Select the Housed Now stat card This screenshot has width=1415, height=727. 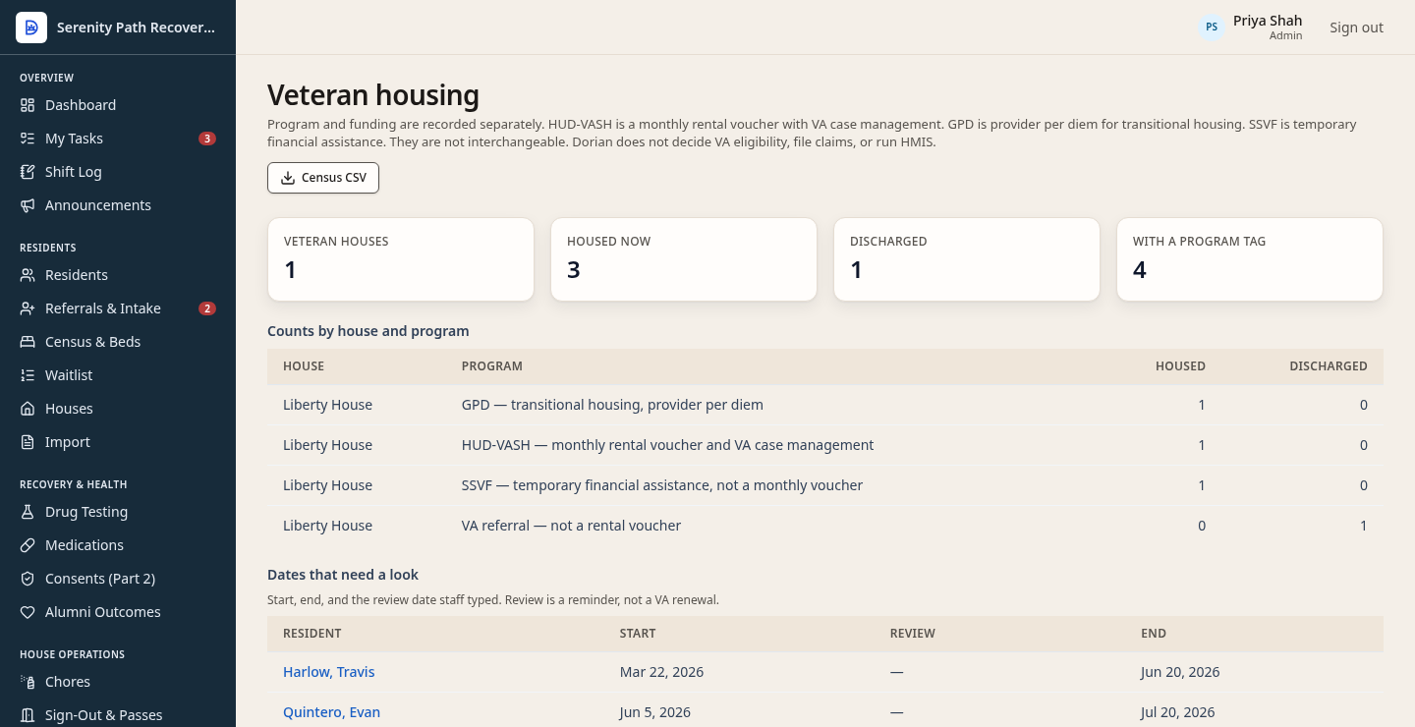point(684,259)
